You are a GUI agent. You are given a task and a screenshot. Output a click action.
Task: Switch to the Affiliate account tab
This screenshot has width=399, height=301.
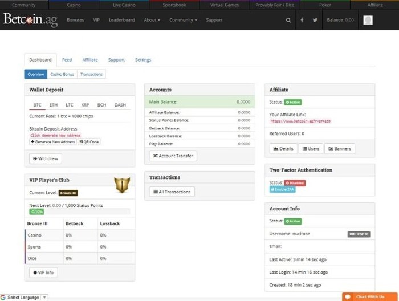90,60
